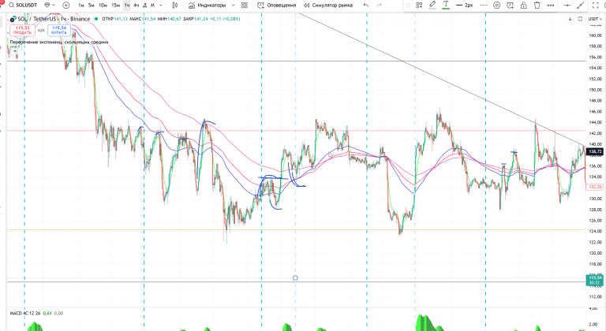Viewport: 606px width, 331px height.
Task: Toggle fullscreen mode icon
Action: coord(595,5)
